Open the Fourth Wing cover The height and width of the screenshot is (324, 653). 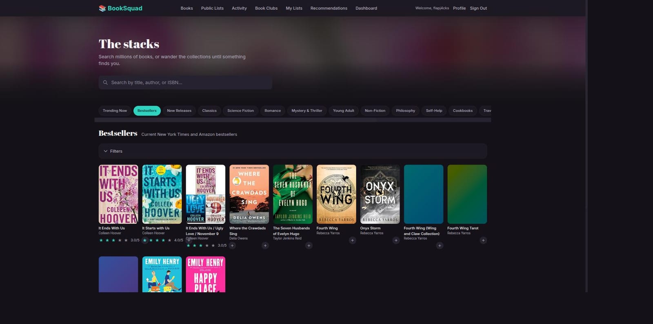point(336,194)
